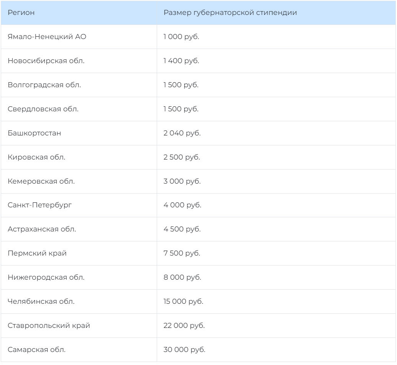This screenshot has width=397, height=365.
Task: Click the 'Регион' column header
Action: [x=21, y=13]
